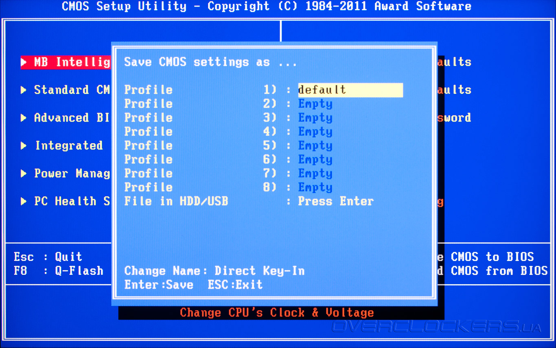
Task: Open the Advanced BIOS menu entry
Action: (72, 118)
